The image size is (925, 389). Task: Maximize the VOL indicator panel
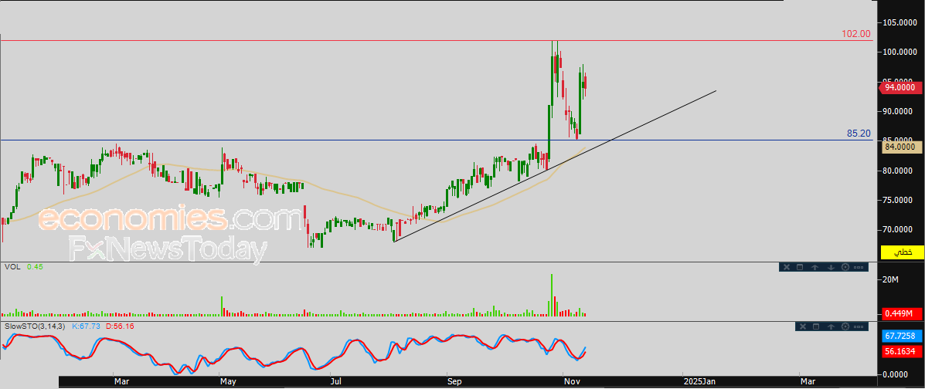pyautogui.click(x=800, y=267)
